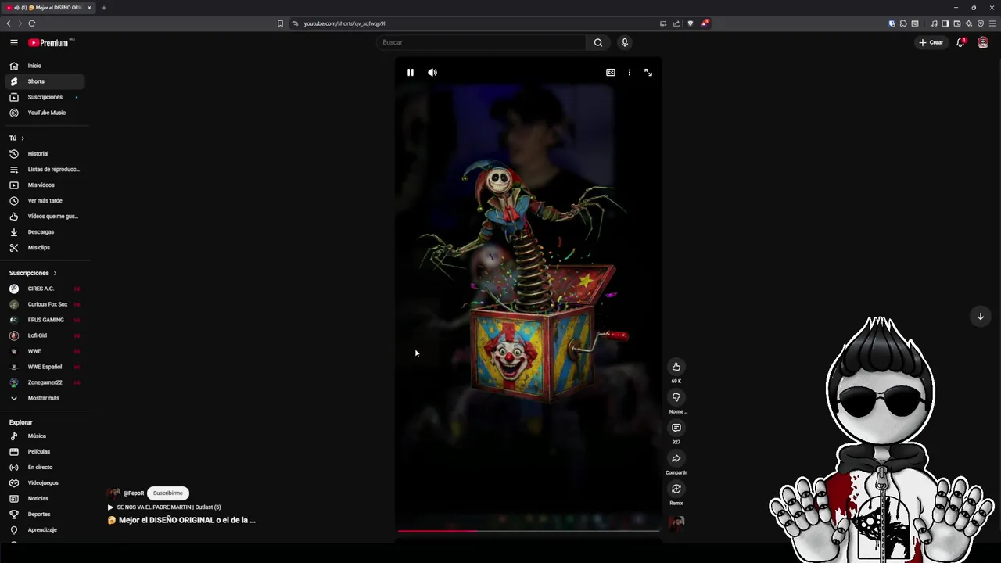Go to next Short with down arrow

click(980, 316)
